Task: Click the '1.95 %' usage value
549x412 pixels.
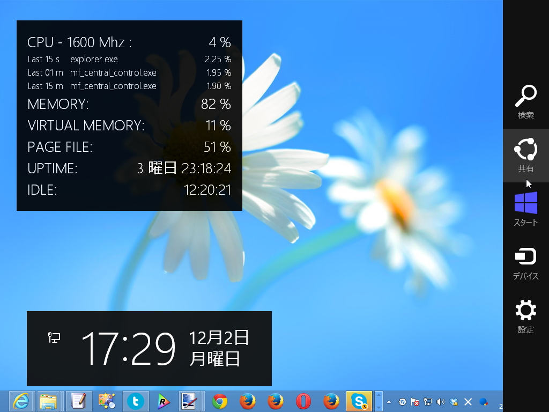Action: [219, 72]
